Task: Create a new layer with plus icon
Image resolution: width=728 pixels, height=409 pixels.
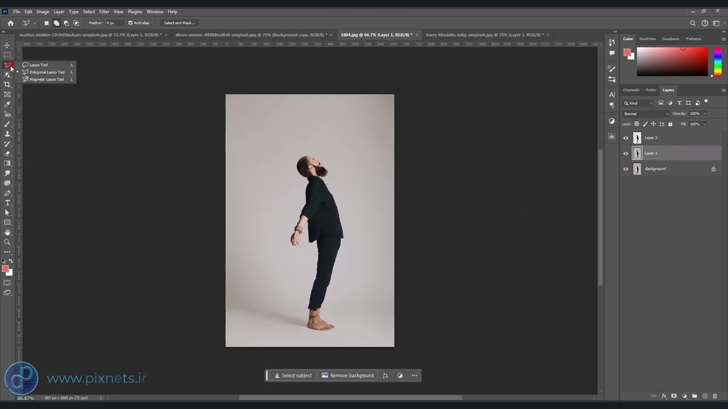Action: 705,396
